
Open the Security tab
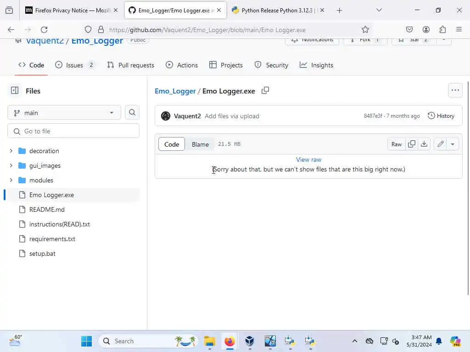(271, 65)
